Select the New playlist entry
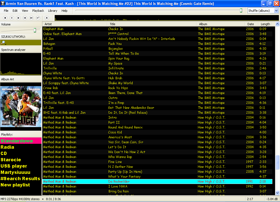This screenshot has width=280, height=202. [21, 185]
